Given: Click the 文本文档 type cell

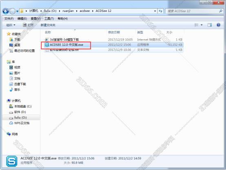Looking at the screenshot, I should (143, 50).
